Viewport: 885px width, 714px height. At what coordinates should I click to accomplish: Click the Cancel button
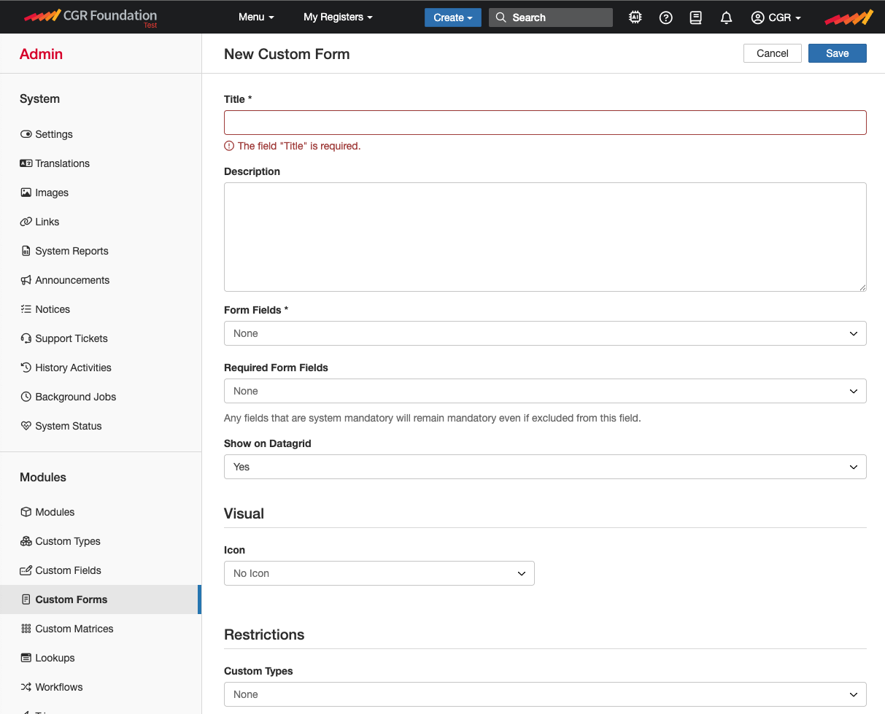click(773, 53)
